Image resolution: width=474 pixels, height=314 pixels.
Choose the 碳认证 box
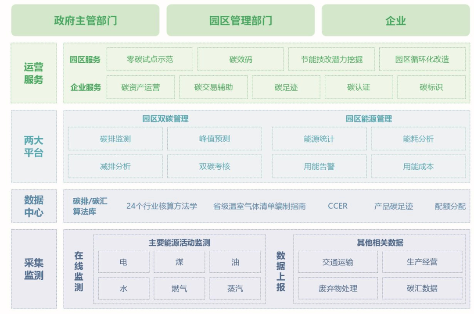pyautogui.click(x=359, y=87)
